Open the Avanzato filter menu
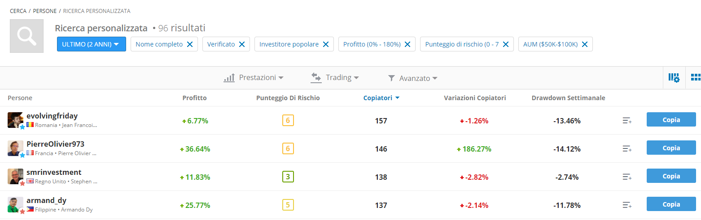The image size is (701, 220). click(412, 78)
